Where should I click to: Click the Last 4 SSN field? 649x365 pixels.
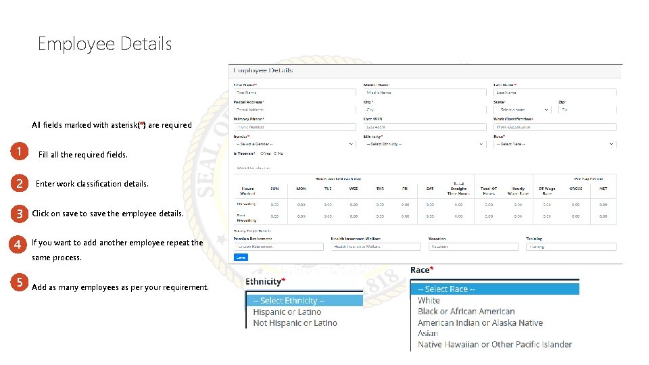coord(425,127)
